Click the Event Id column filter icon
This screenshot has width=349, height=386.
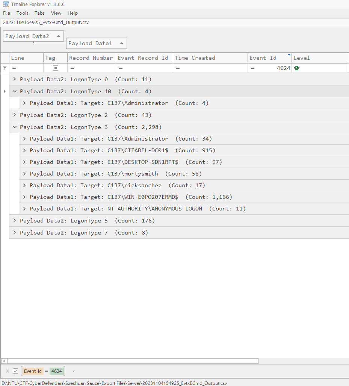(x=289, y=55)
